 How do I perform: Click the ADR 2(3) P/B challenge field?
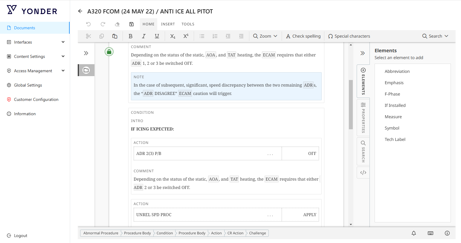tap(208, 153)
